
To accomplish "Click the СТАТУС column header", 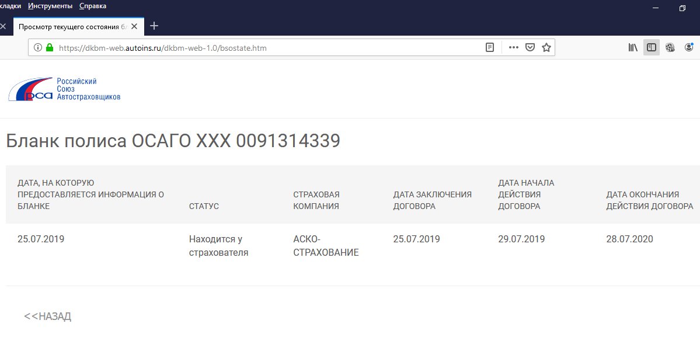I will [204, 206].
